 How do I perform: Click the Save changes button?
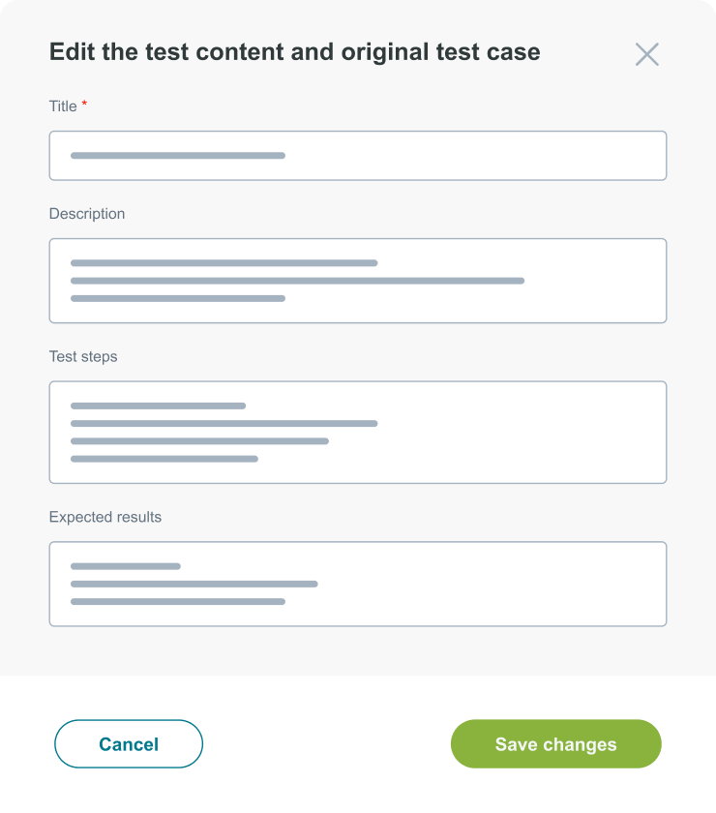pos(555,743)
